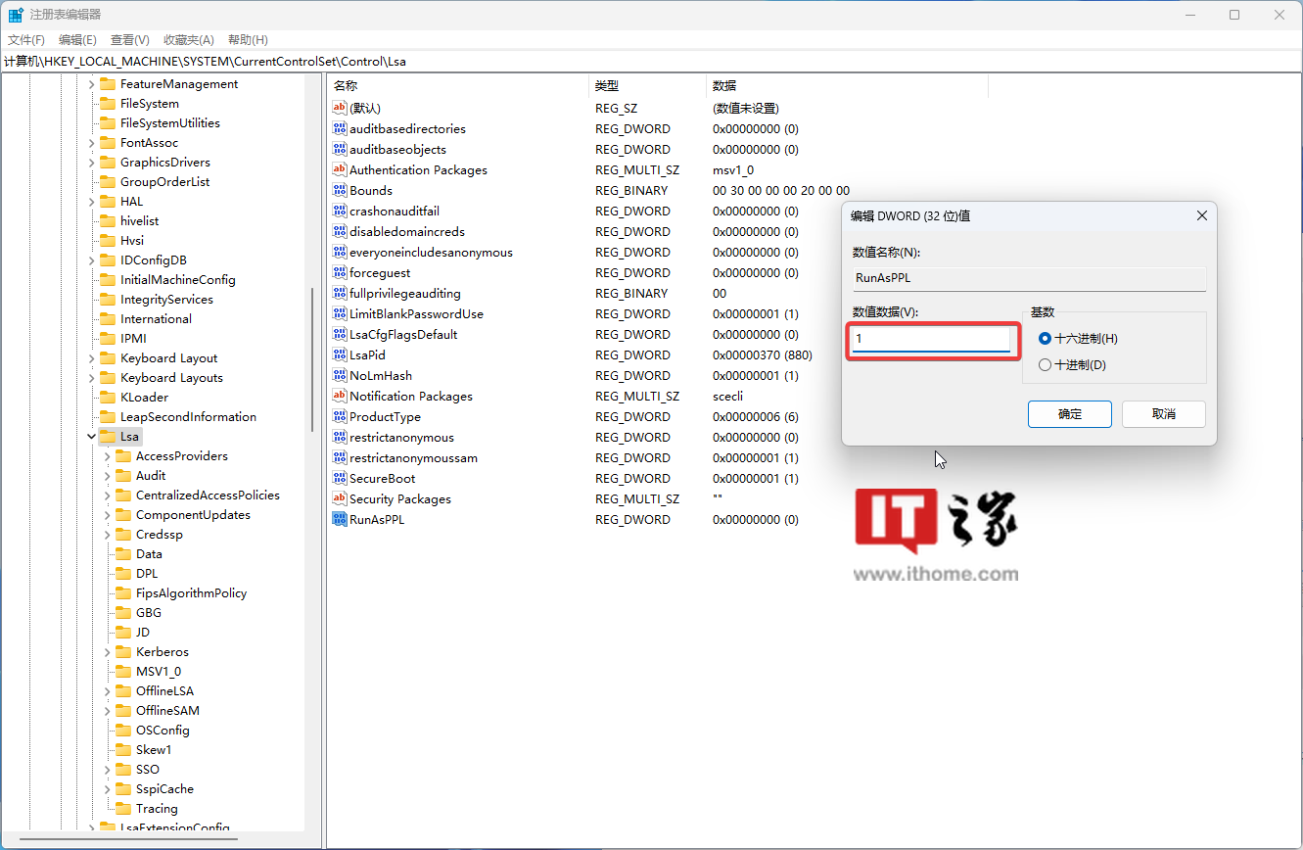The width and height of the screenshot is (1303, 850).
Task: Click the Authentication Packages string value icon
Action: pyautogui.click(x=340, y=169)
